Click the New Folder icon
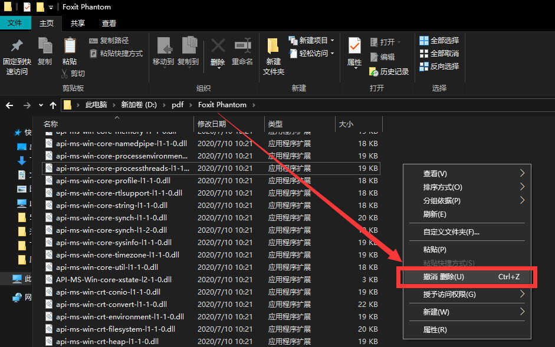Screen dimensions: 555x347 [273, 46]
